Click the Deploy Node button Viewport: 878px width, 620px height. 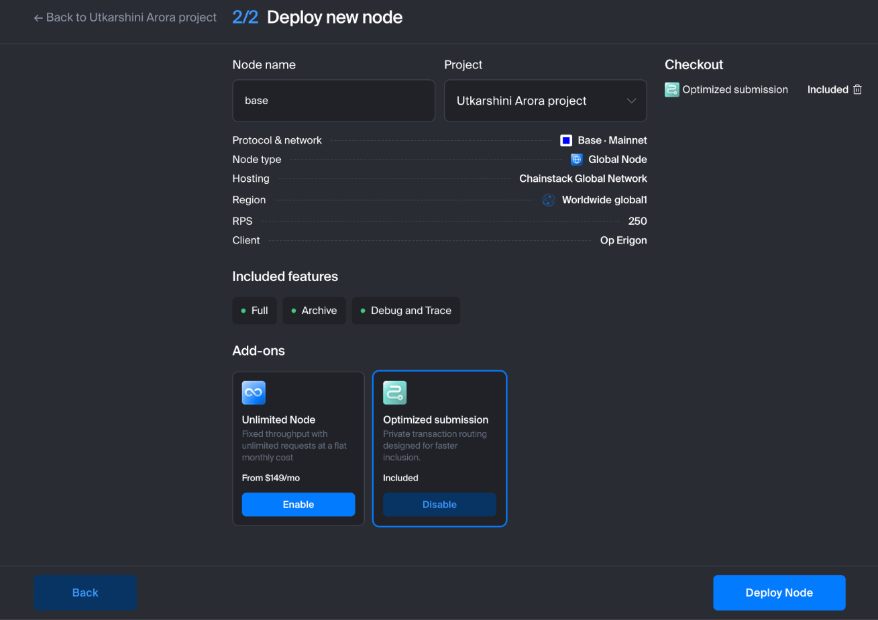[779, 592]
